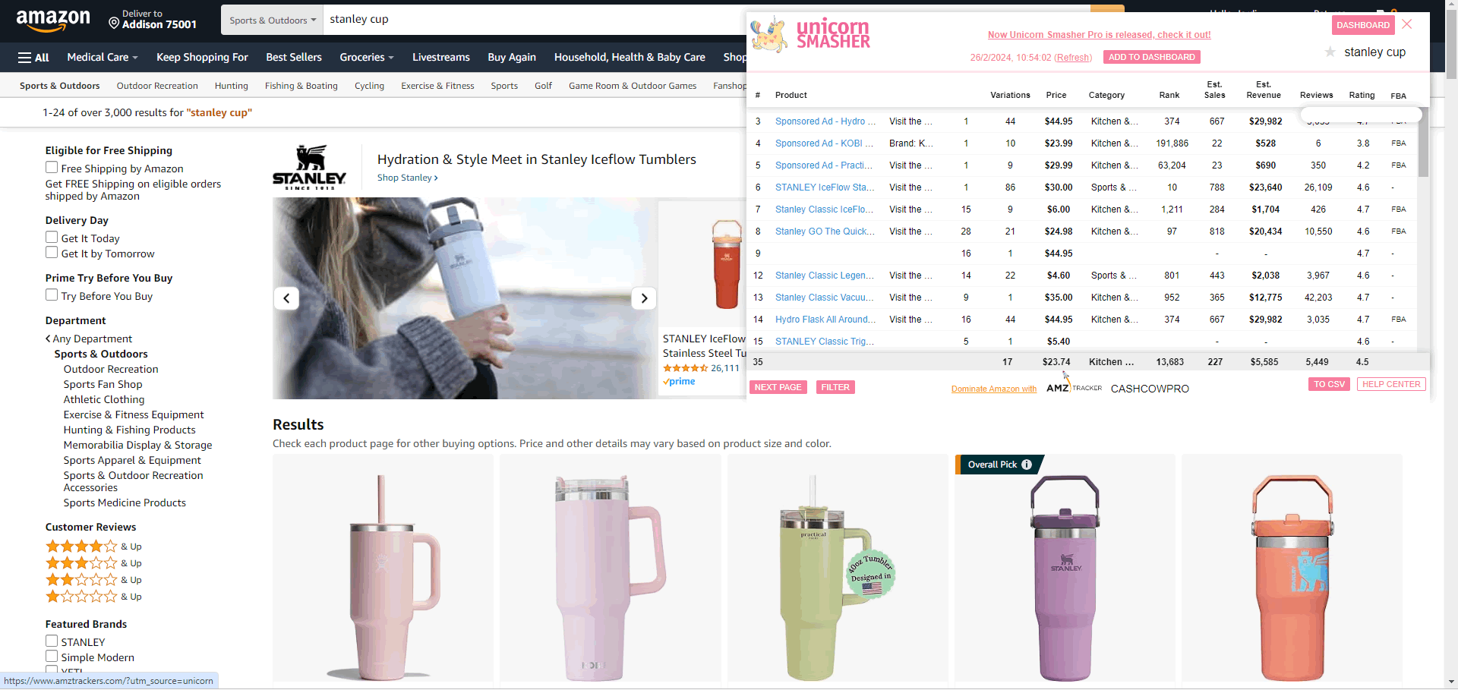Select the Outdoor Recreation subnav tab

[157, 86]
